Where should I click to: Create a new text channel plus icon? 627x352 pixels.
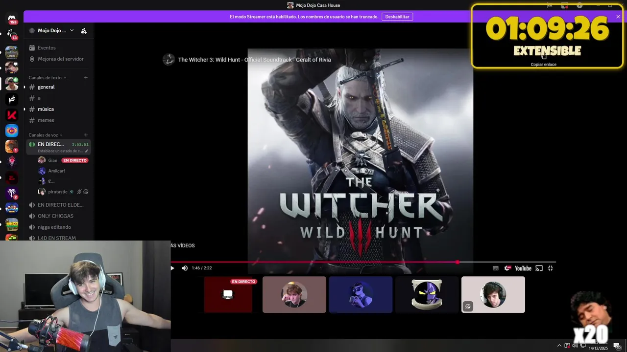coord(86,78)
